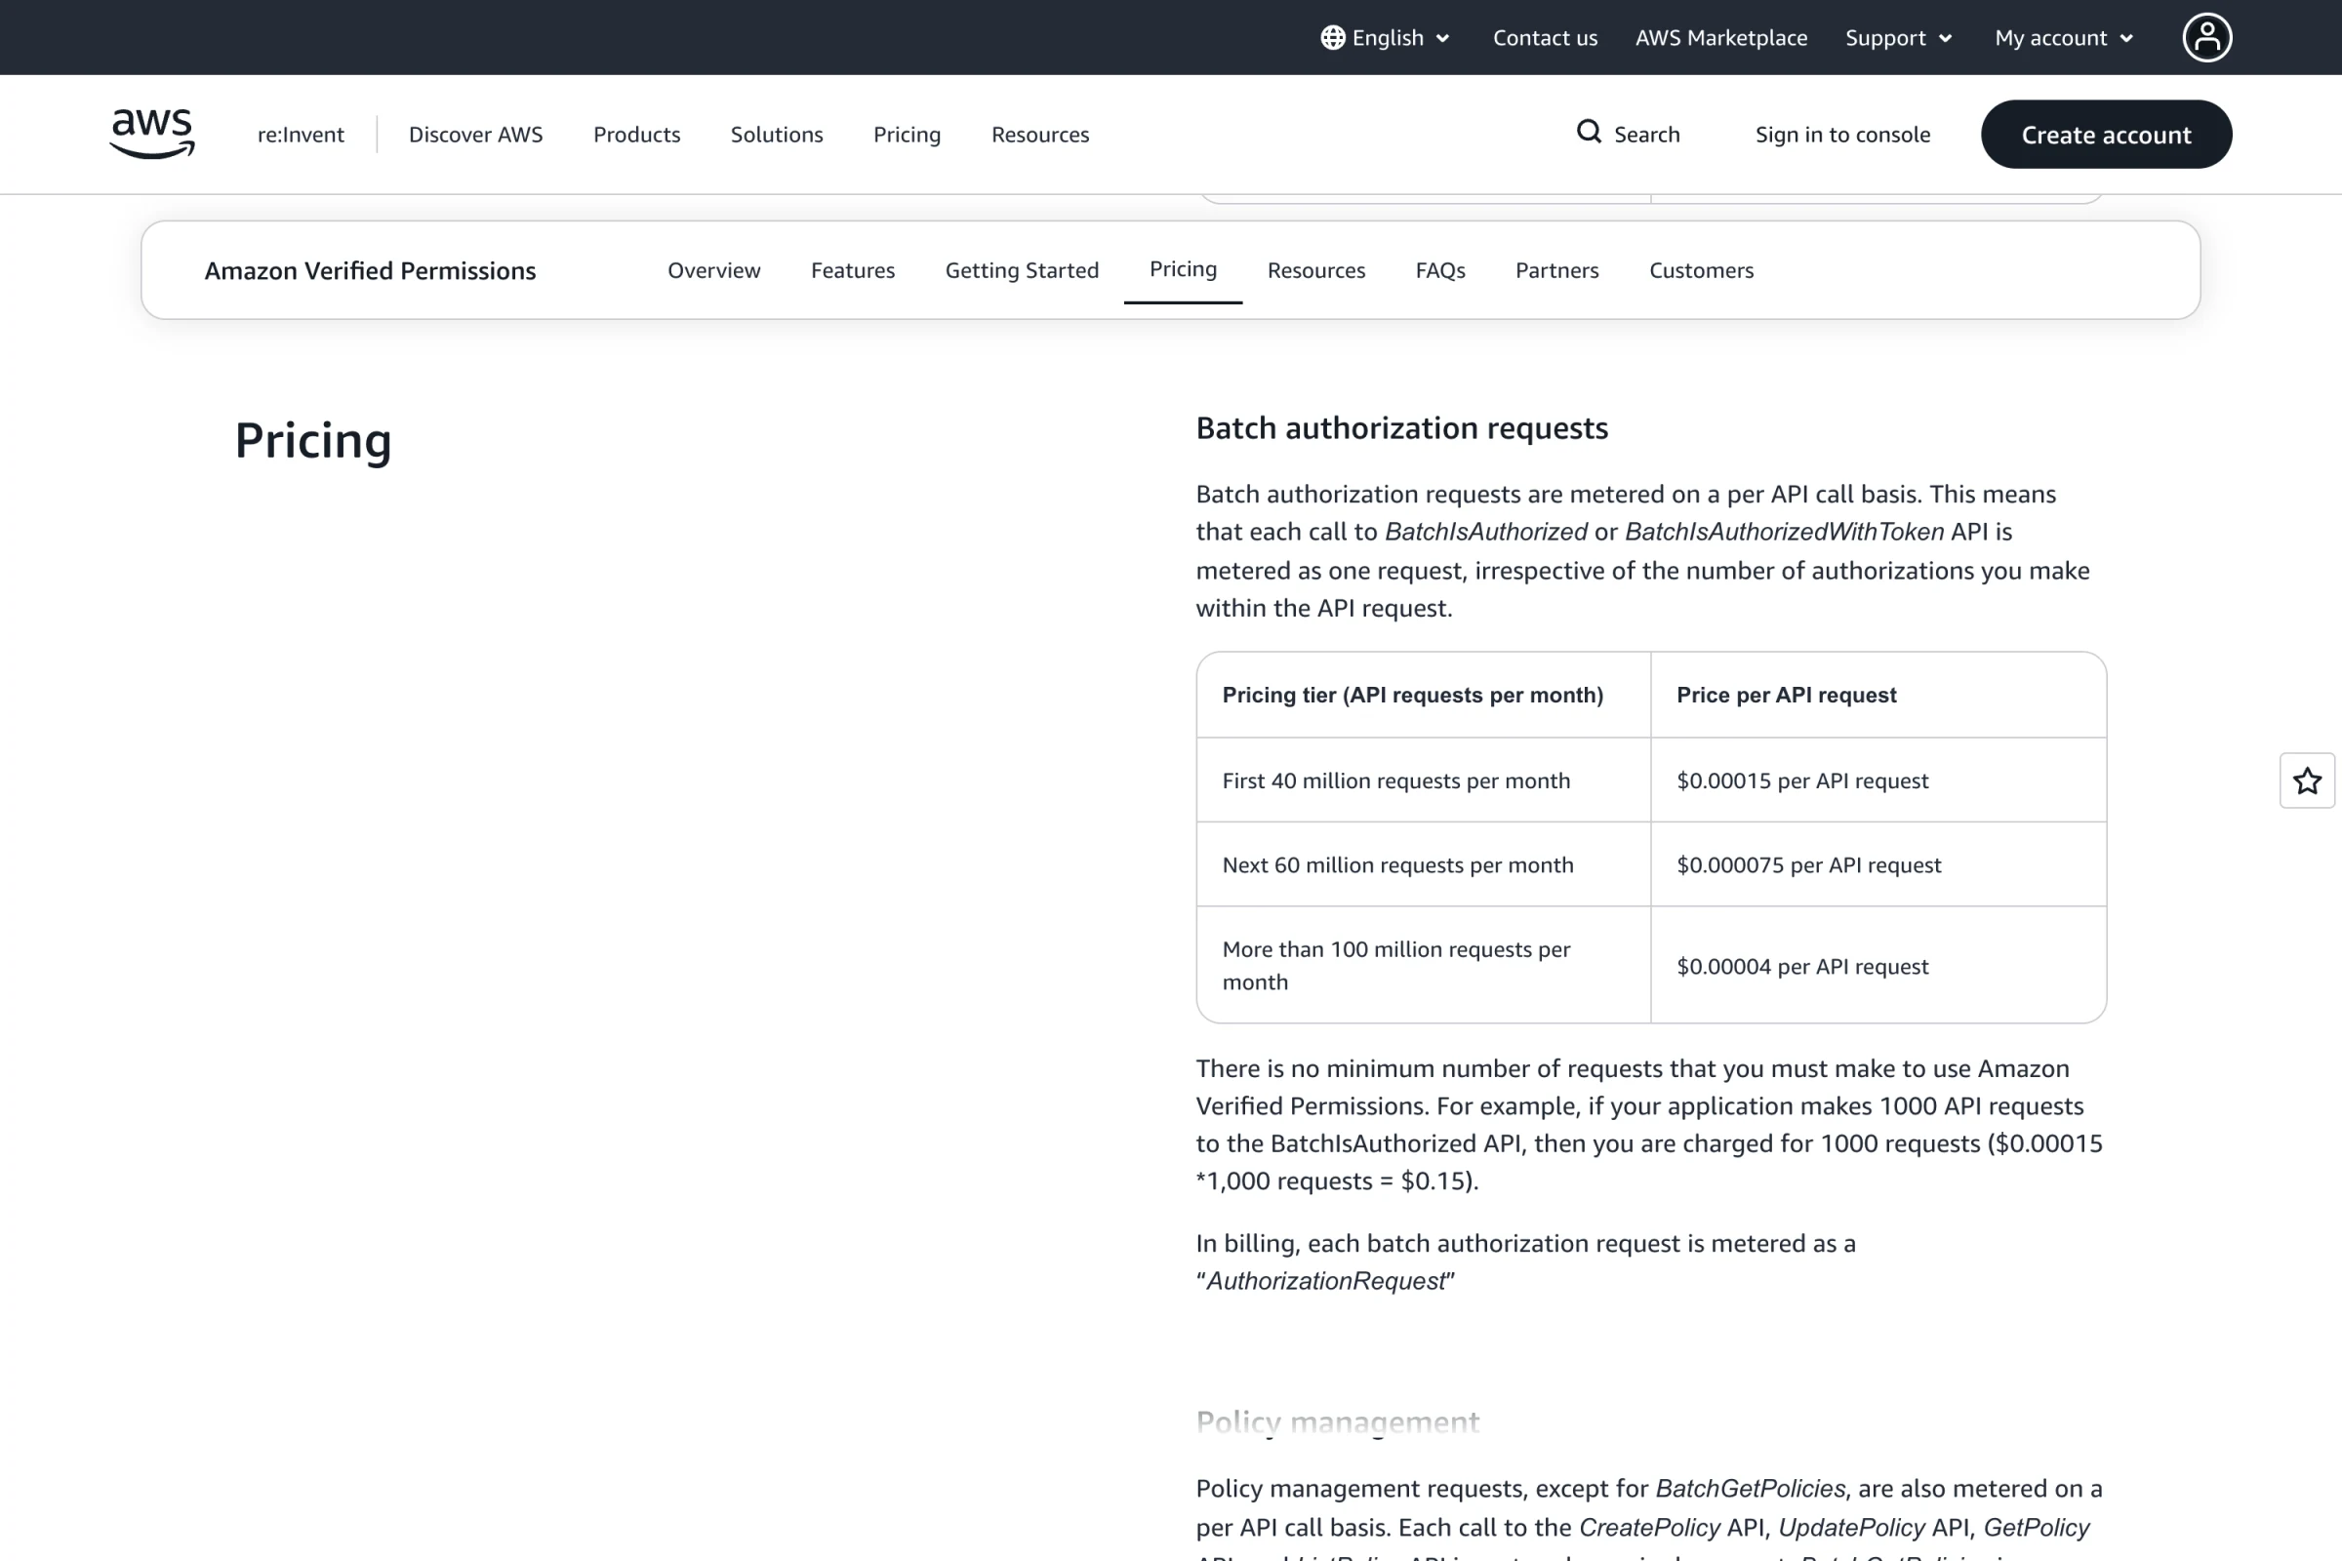Image resolution: width=2342 pixels, height=1561 pixels.
Task: Switch to the FAQs tab
Action: (x=1440, y=271)
